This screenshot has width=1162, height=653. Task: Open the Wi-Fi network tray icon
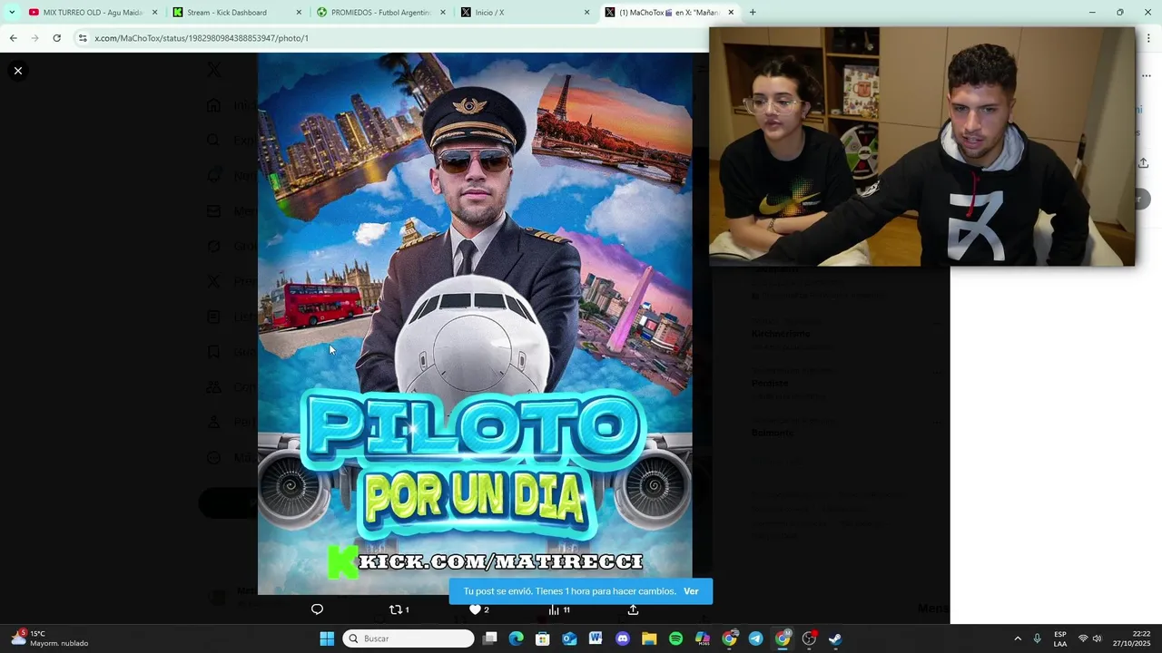1083,638
